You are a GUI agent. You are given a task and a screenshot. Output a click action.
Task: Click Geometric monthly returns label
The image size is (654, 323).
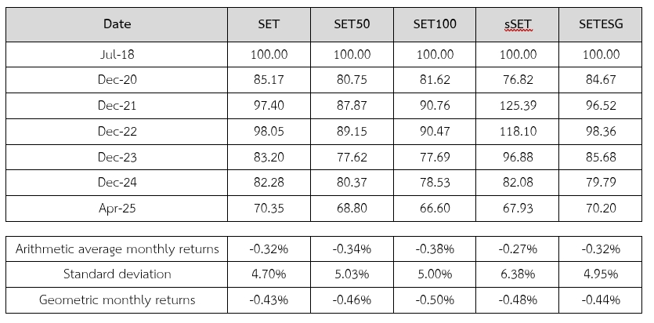pos(117,300)
